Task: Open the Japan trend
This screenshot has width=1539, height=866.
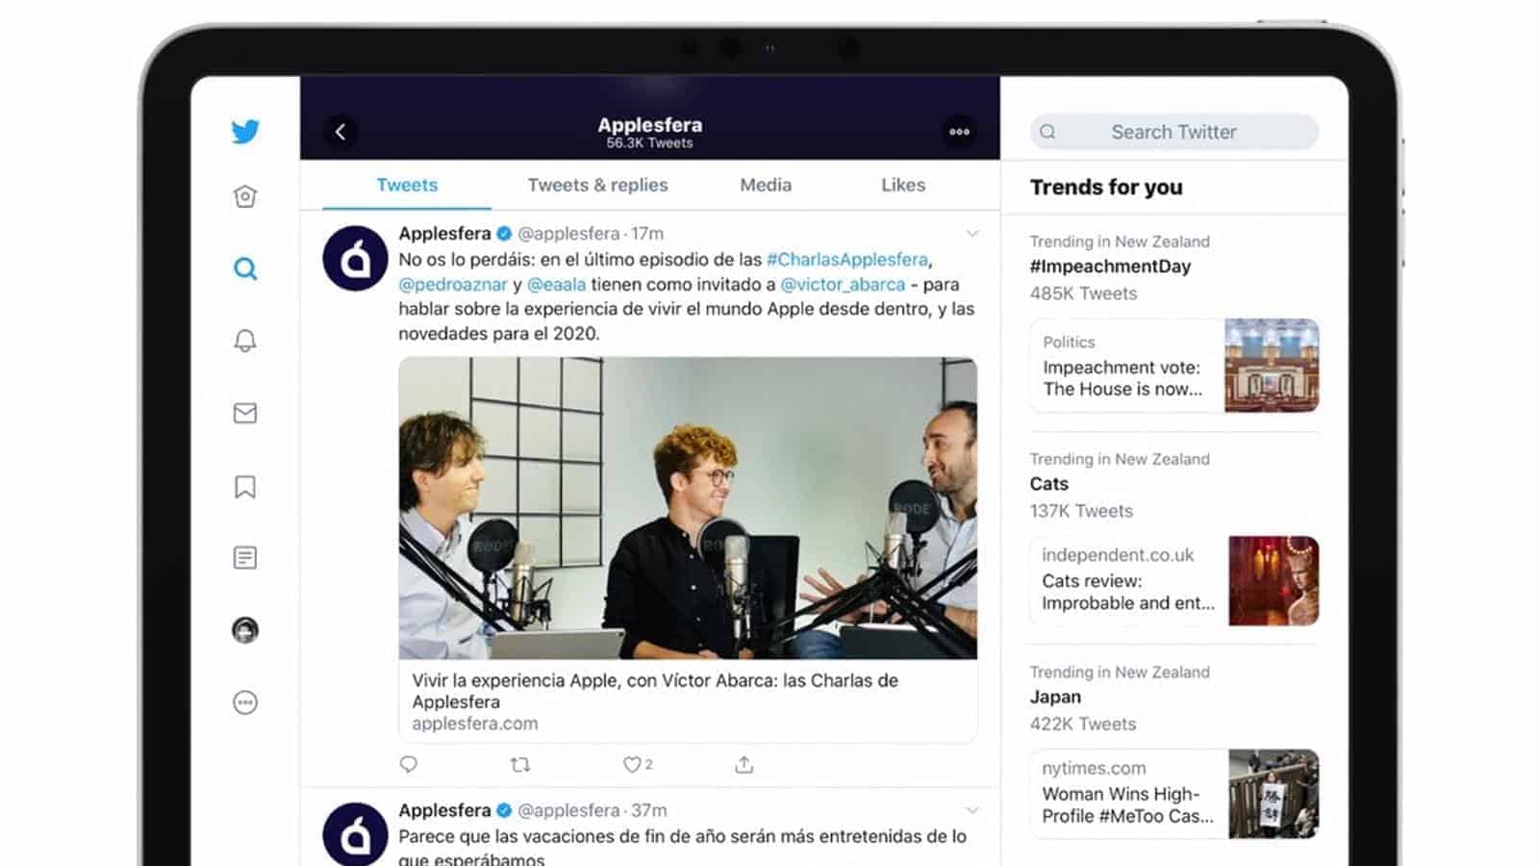Action: tap(1055, 697)
